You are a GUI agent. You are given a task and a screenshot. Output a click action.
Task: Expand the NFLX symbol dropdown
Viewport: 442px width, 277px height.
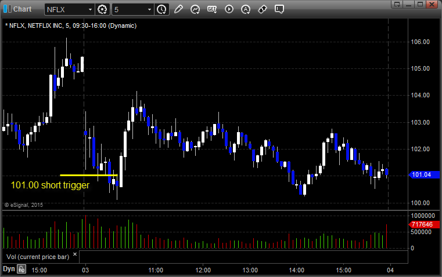(x=90, y=9)
